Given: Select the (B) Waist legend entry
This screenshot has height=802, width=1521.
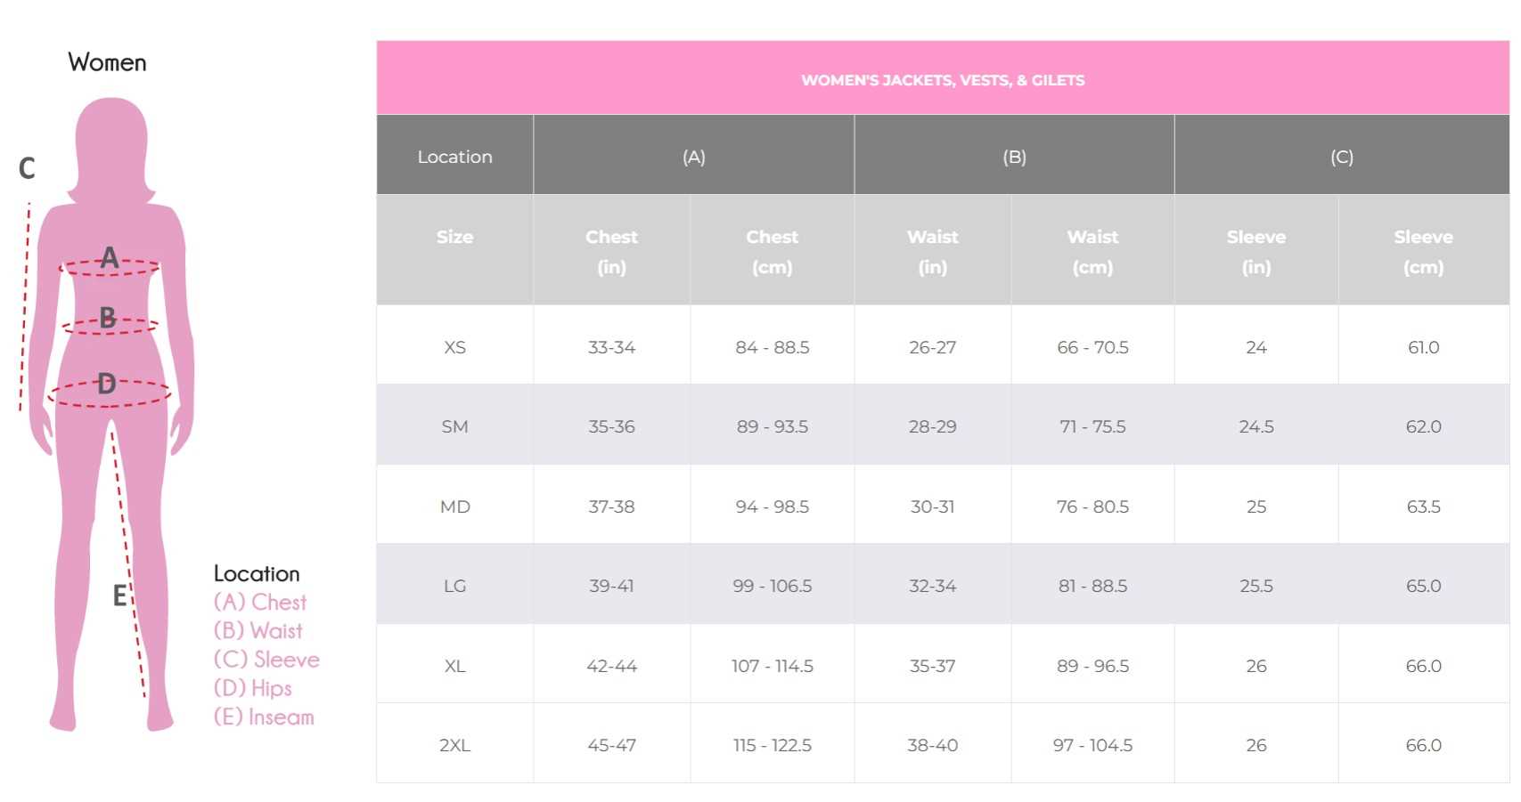Looking at the screenshot, I should click(258, 631).
